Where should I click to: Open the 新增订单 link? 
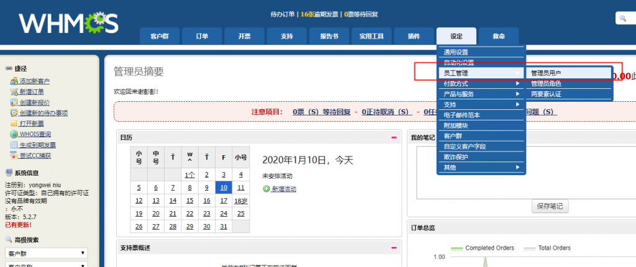(32, 92)
